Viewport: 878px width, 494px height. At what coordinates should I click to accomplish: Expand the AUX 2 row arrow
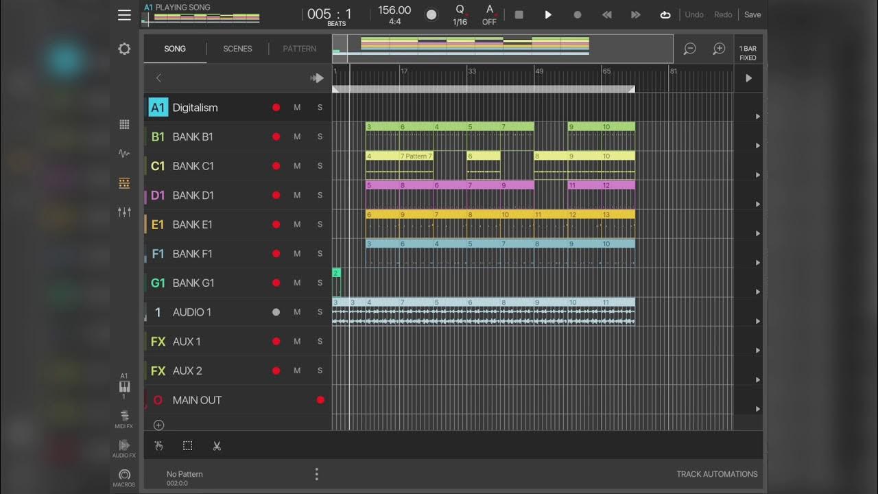[x=758, y=380]
